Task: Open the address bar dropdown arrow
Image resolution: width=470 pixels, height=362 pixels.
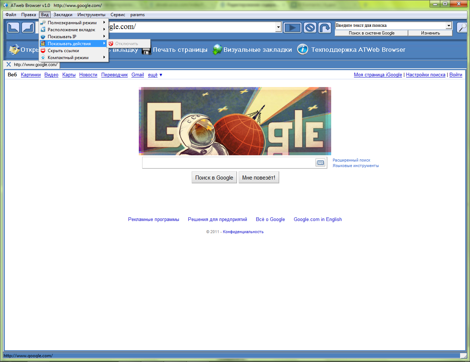Action: [x=278, y=27]
